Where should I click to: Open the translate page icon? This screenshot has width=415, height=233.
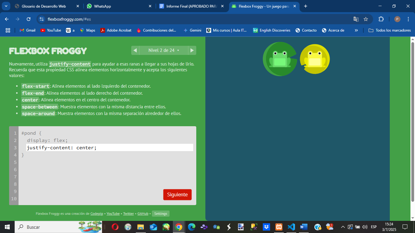tap(356, 19)
